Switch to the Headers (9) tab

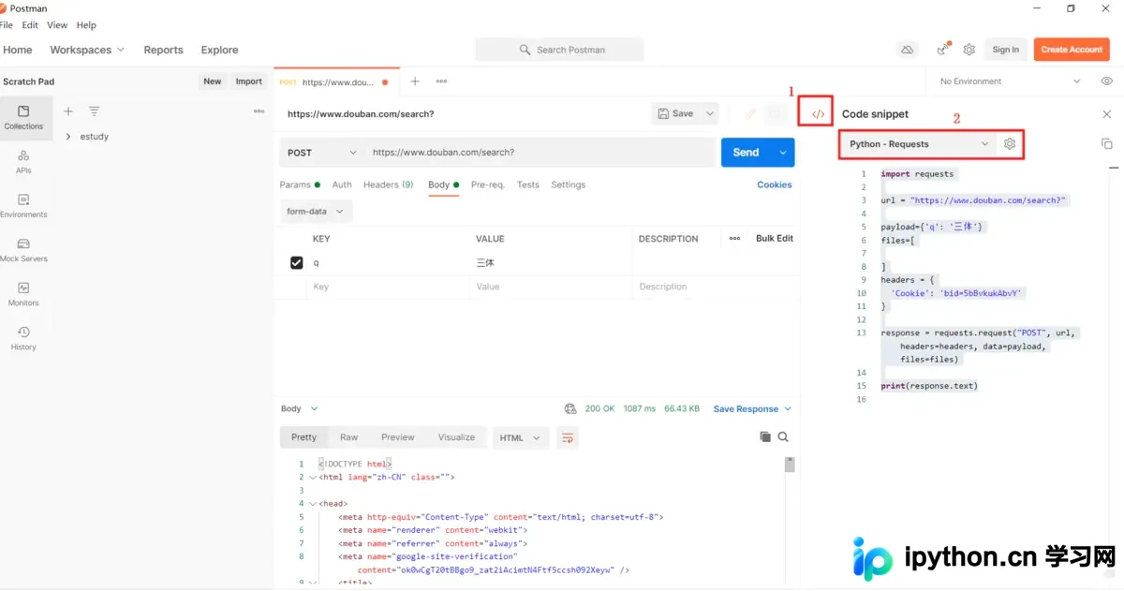tap(388, 185)
